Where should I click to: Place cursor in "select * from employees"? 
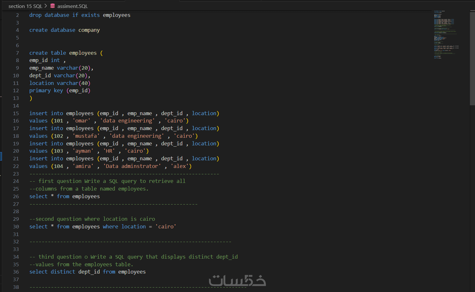click(x=64, y=196)
